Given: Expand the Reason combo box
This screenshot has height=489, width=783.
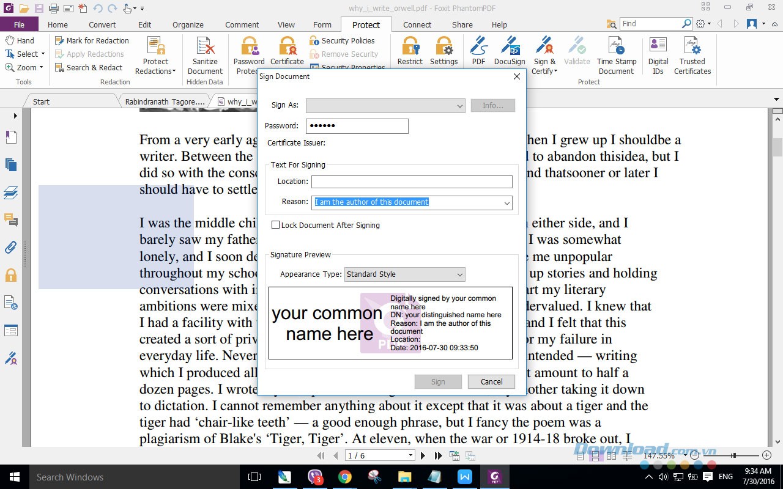Looking at the screenshot, I should (507, 202).
